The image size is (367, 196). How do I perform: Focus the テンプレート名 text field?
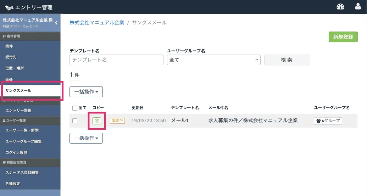pos(116,60)
